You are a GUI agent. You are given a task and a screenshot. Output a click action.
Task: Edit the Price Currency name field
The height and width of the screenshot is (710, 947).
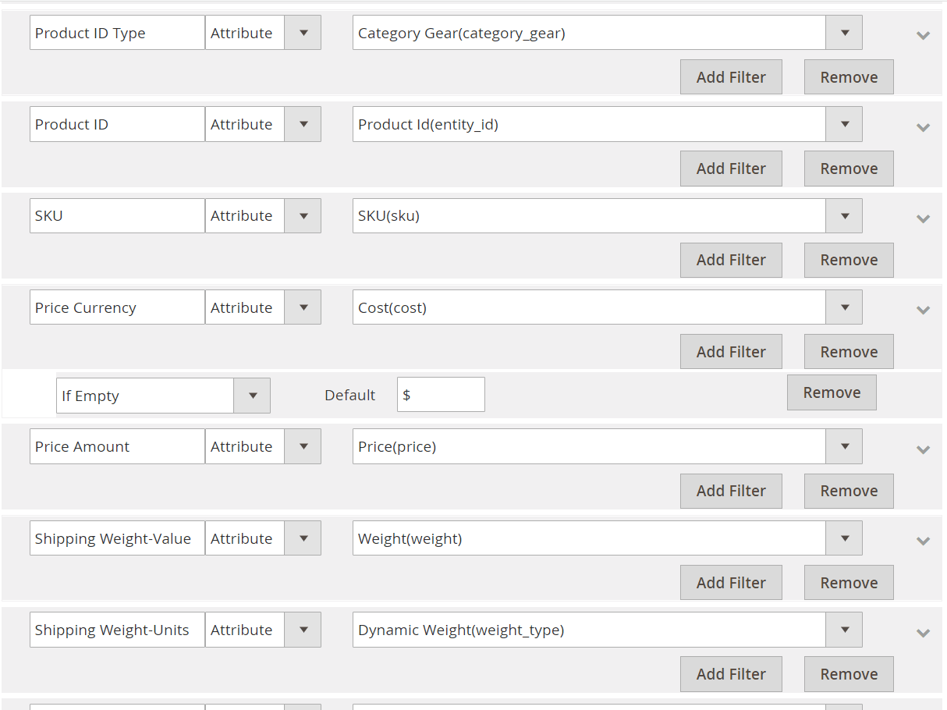(x=117, y=307)
